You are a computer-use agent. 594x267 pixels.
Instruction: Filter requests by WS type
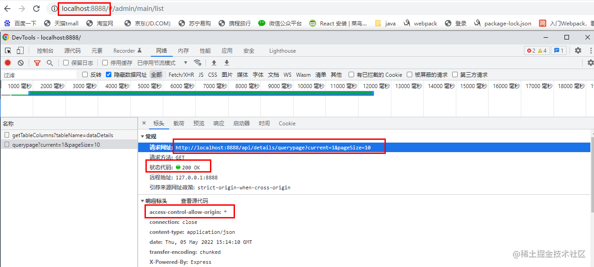287,74
